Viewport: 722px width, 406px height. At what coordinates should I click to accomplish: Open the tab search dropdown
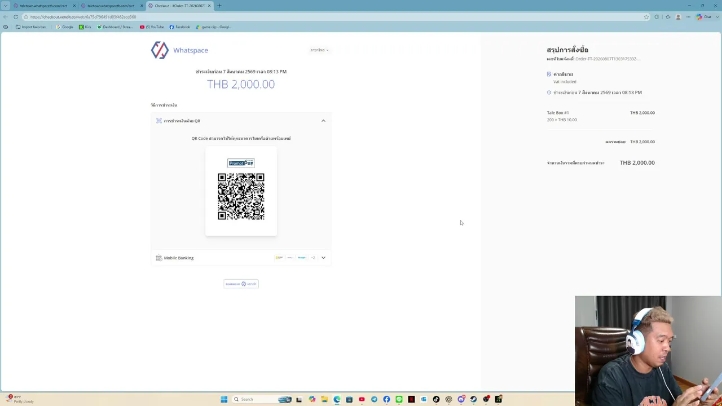(6, 6)
